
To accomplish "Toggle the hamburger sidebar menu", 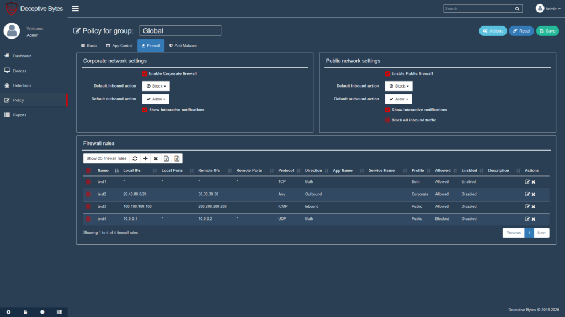I will tap(75, 8).
